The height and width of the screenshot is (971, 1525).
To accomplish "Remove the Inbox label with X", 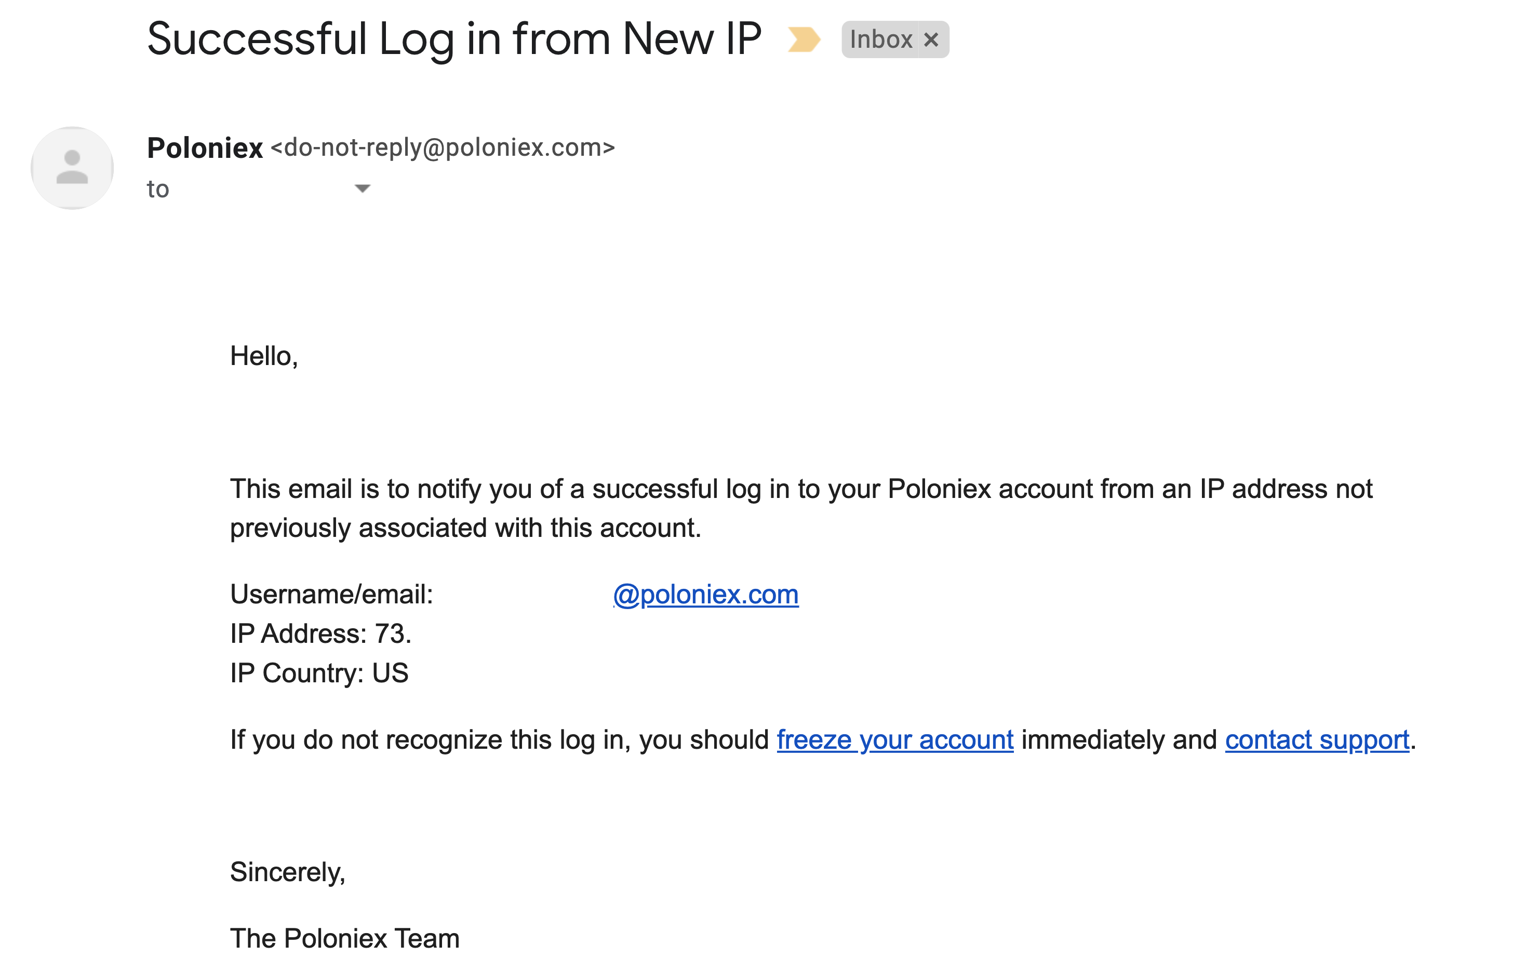I will pyautogui.click(x=931, y=40).
